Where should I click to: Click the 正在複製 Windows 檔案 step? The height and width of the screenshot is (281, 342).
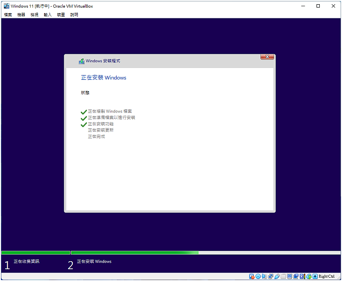[110, 111]
